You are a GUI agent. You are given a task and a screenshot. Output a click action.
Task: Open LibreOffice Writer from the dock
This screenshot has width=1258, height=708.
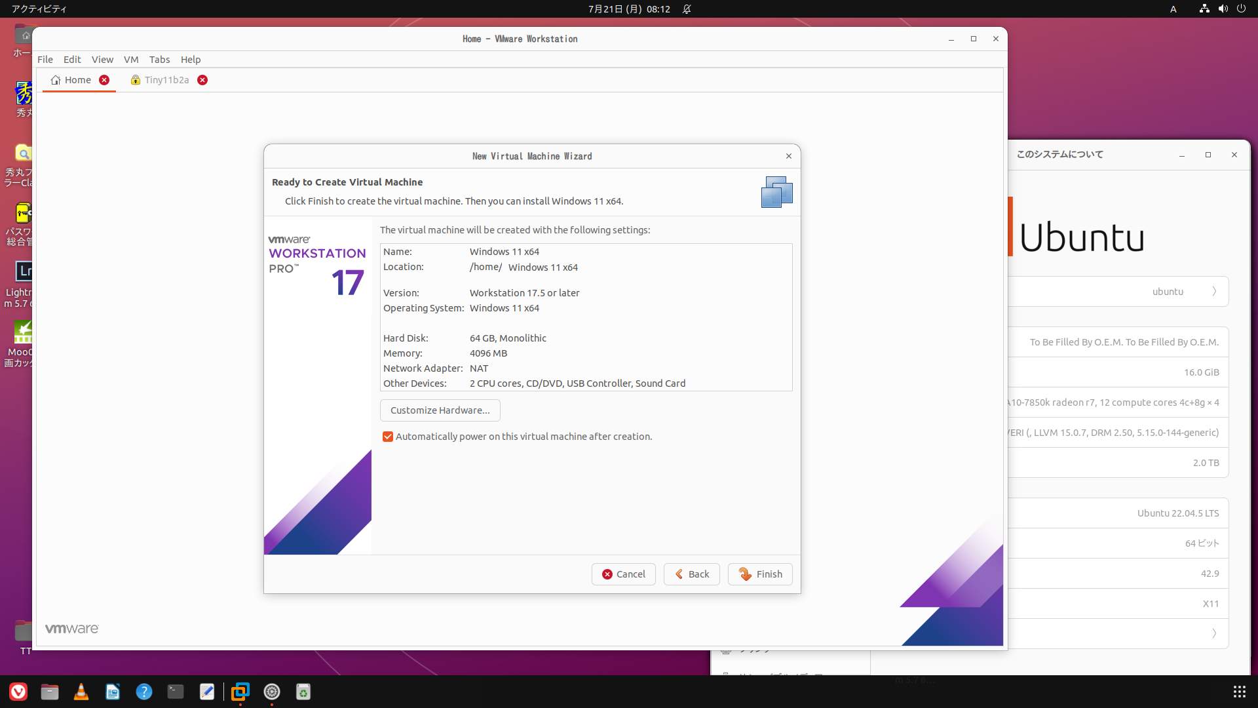coord(113,692)
